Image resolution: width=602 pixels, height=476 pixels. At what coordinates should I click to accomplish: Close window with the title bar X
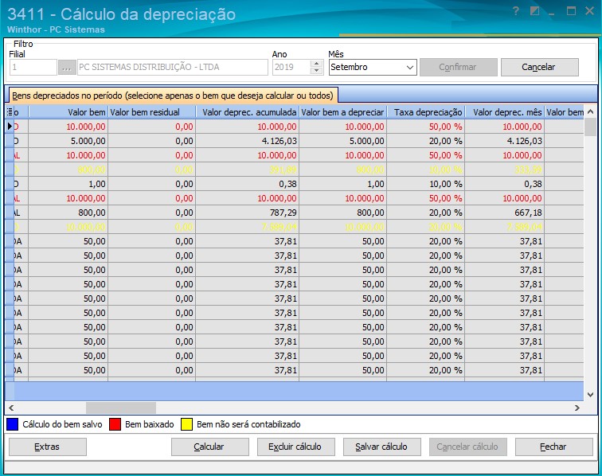[x=590, y=11]
